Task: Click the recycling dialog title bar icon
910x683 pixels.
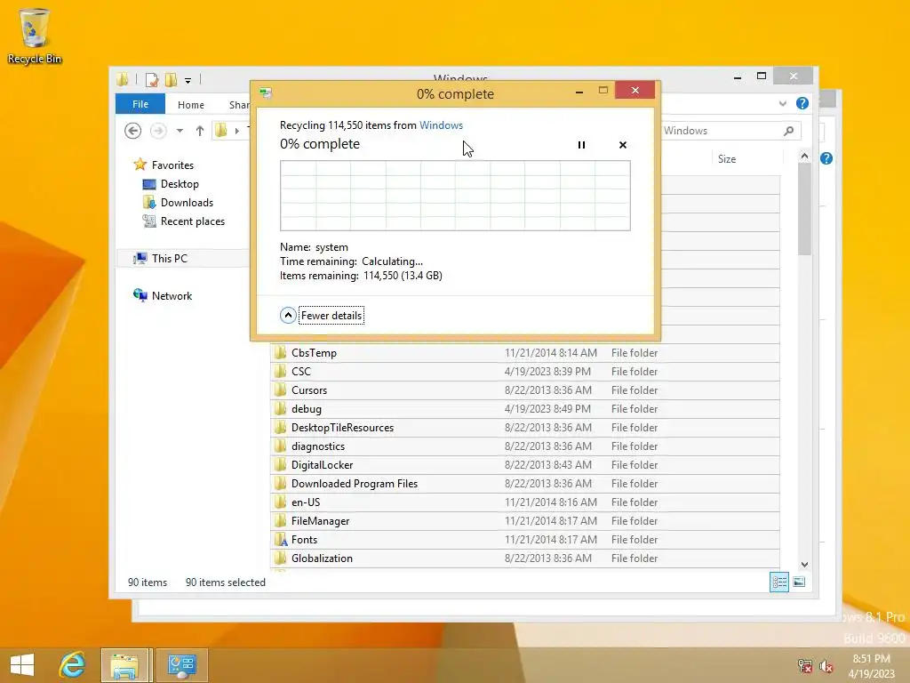Action: (266, 92)
